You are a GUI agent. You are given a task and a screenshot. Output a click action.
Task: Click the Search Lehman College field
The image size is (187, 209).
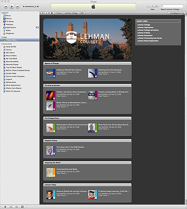click(172, 6)
